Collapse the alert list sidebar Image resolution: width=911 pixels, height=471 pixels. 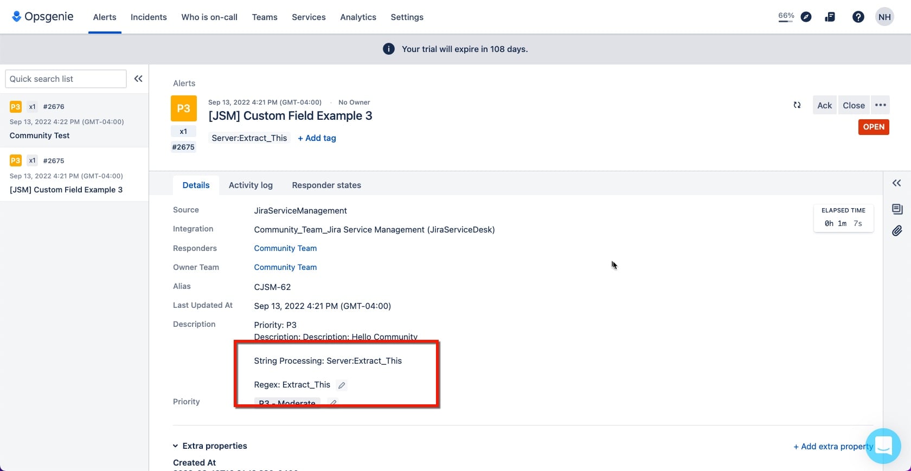point(138,79)
